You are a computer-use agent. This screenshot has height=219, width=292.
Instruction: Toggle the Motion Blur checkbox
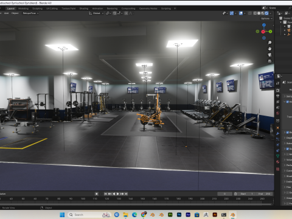point(287,155)
